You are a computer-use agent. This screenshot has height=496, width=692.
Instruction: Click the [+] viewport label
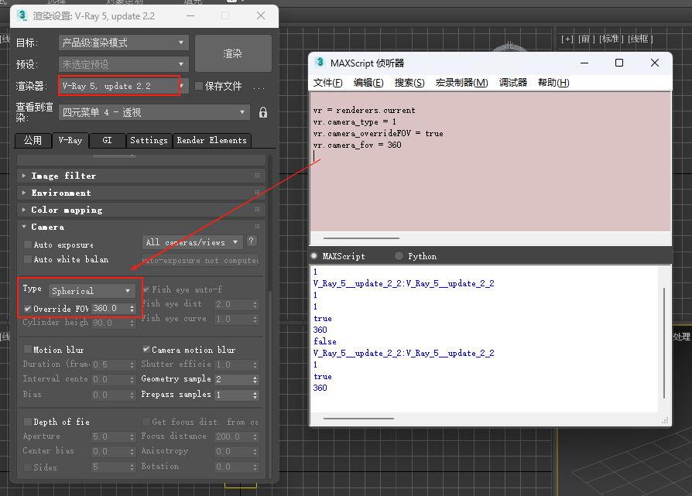pyautogui.click(x=567, y=39)
